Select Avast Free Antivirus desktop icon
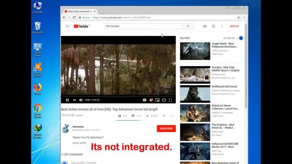Image resolution: width=292 pixels, height=164 pixels. (38, 70)
